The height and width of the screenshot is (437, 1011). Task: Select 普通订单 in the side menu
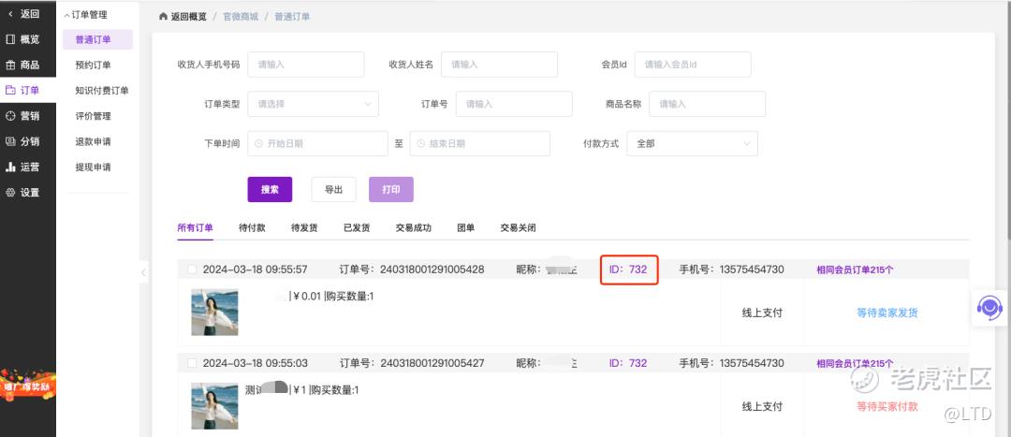[x=97, y=39]
